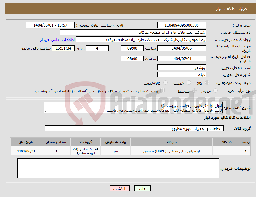The height and width of the screenshot is (197, 256).
Task: Click the cell لوله پلی اتیلن سنگین (HDPE) صنعتی
Action: pyautogui.click(x=172, y=151)
